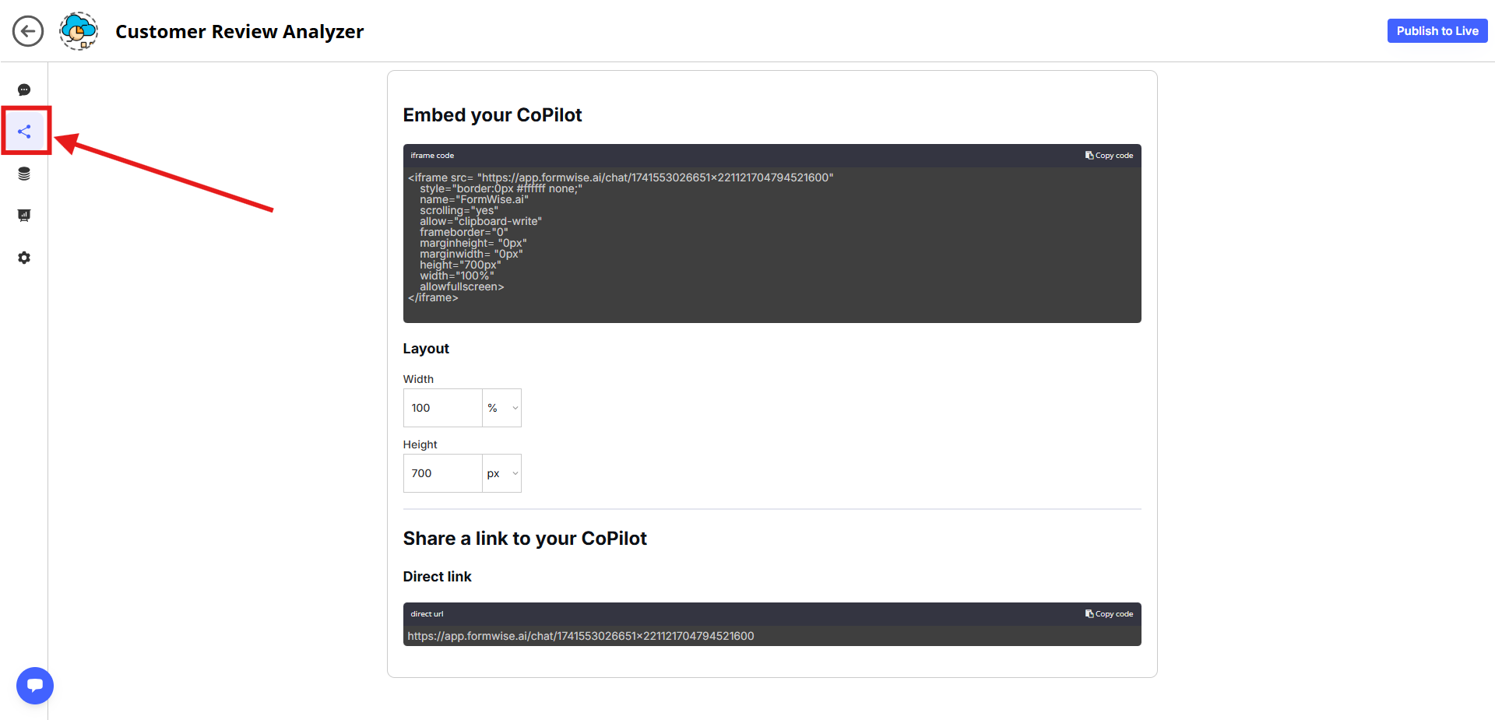This screenshot has height=720, width=1495.
Task: Open the blue support chat widget
Action: tap(35, 686)
